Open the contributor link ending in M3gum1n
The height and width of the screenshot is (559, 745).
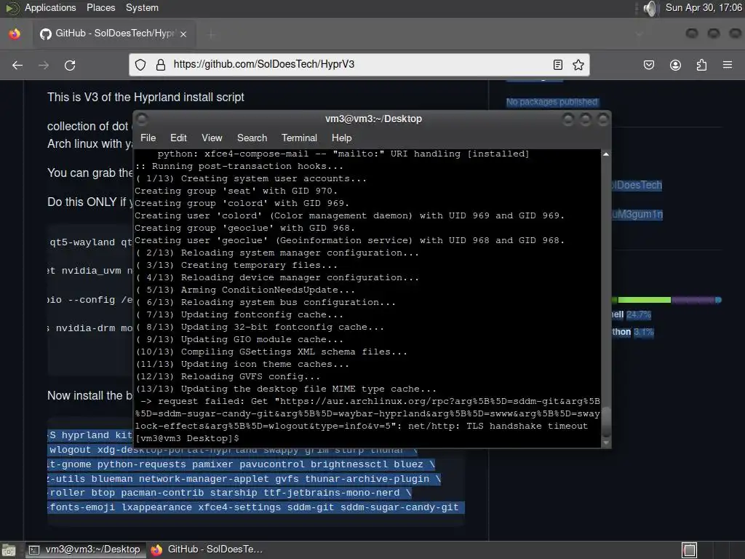pyautogui.click(x=637, y=215)
